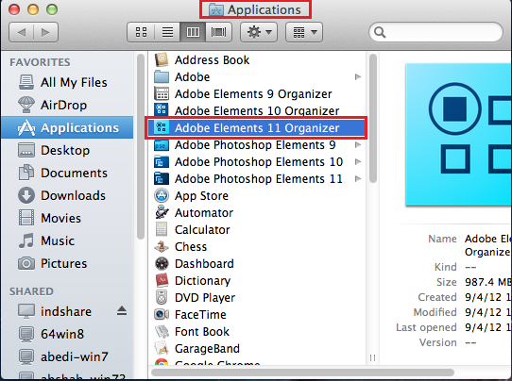The height and width of the screenshot is (381, 512).
Task: Open the gear Action menu
Action: pyautogui.click(x=259, y=32)
